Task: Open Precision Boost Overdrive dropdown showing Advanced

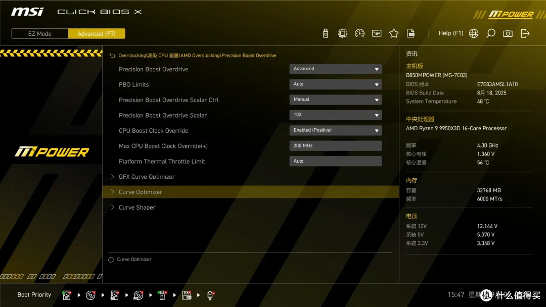Action: 335,69
